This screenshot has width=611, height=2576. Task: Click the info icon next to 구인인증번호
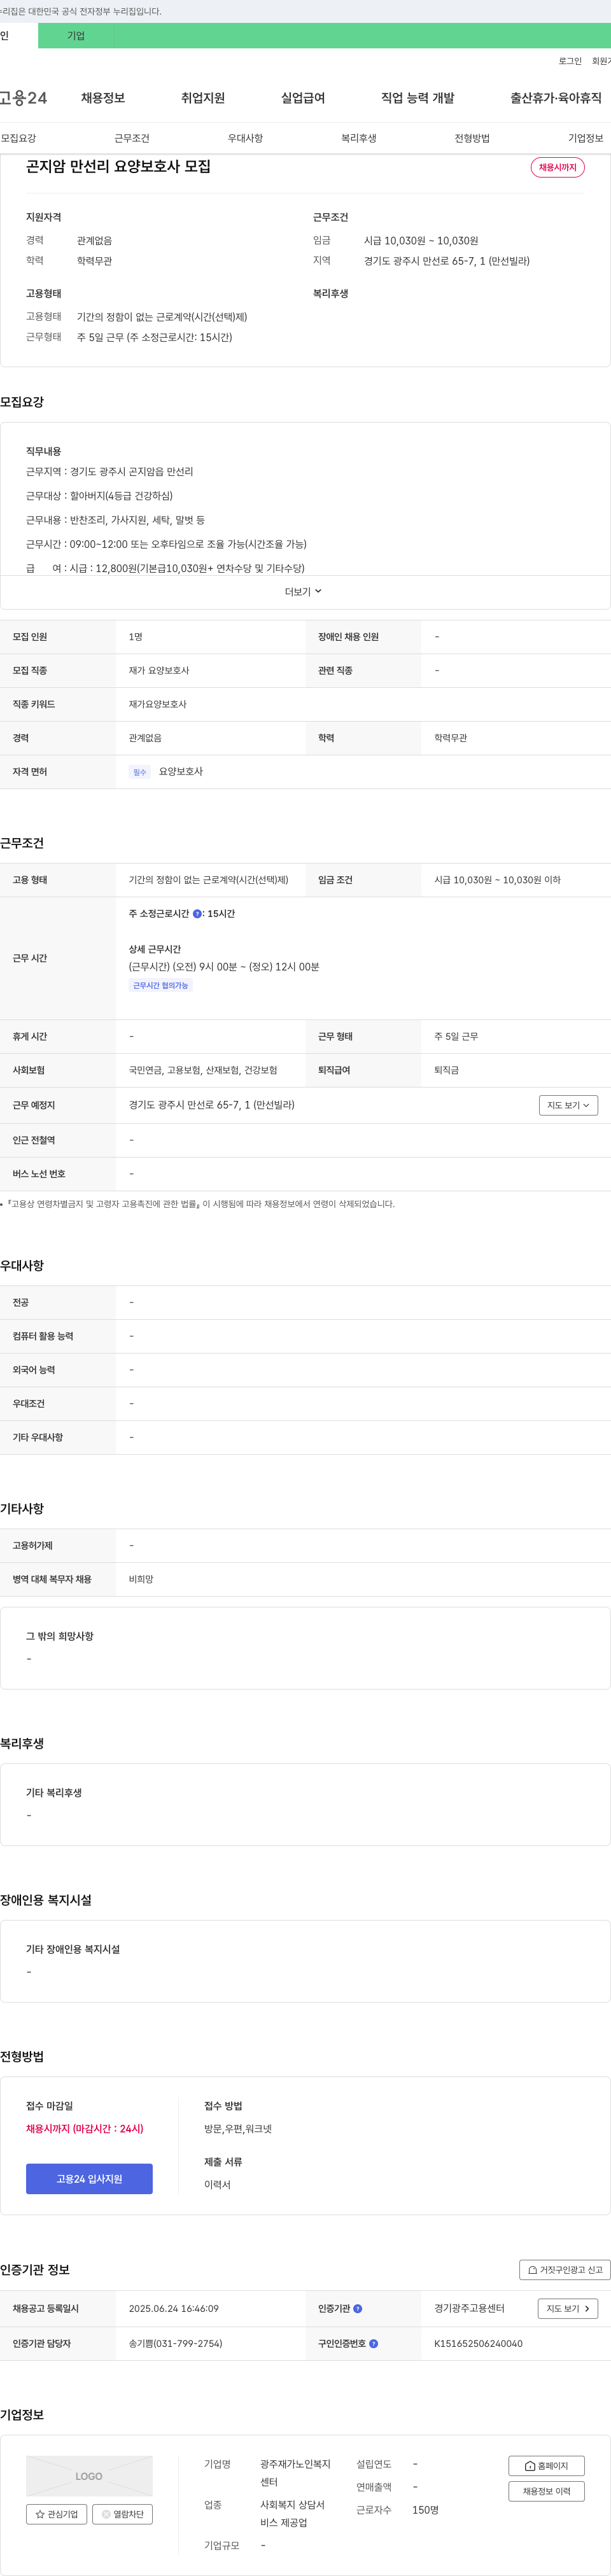[x=374, y=2343]
